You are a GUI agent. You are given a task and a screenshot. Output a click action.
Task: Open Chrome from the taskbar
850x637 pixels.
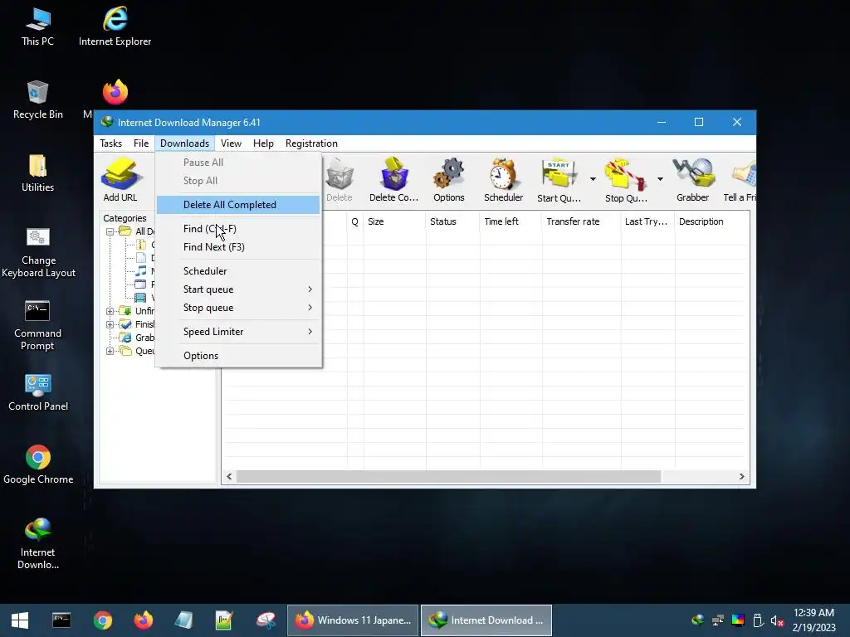click(x=102, y=620)
